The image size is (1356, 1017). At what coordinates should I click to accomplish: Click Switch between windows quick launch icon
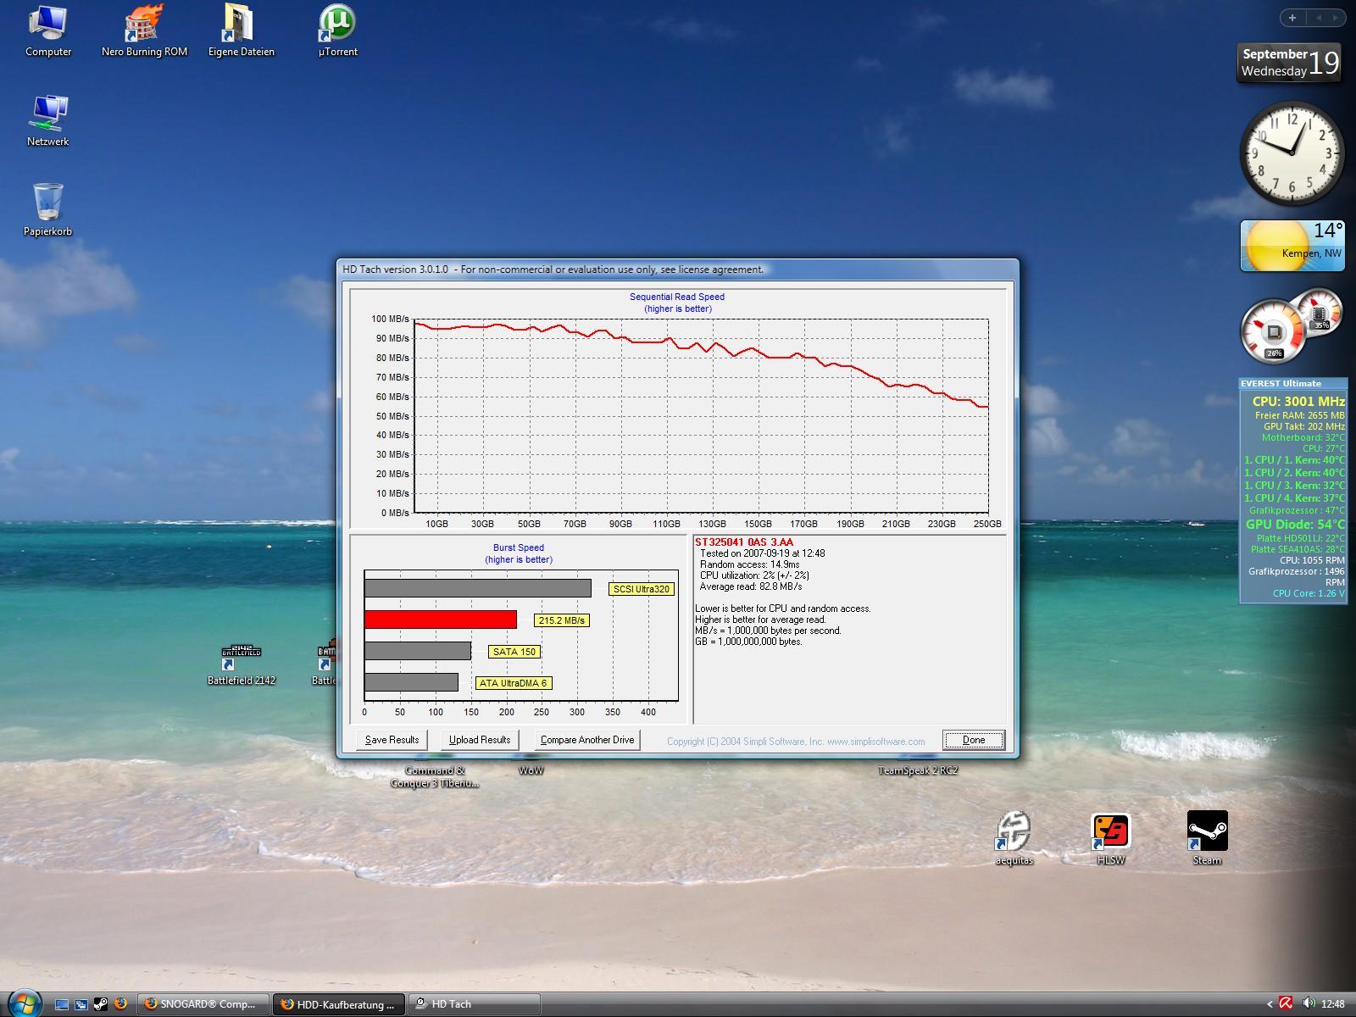tap(81, 1004)
